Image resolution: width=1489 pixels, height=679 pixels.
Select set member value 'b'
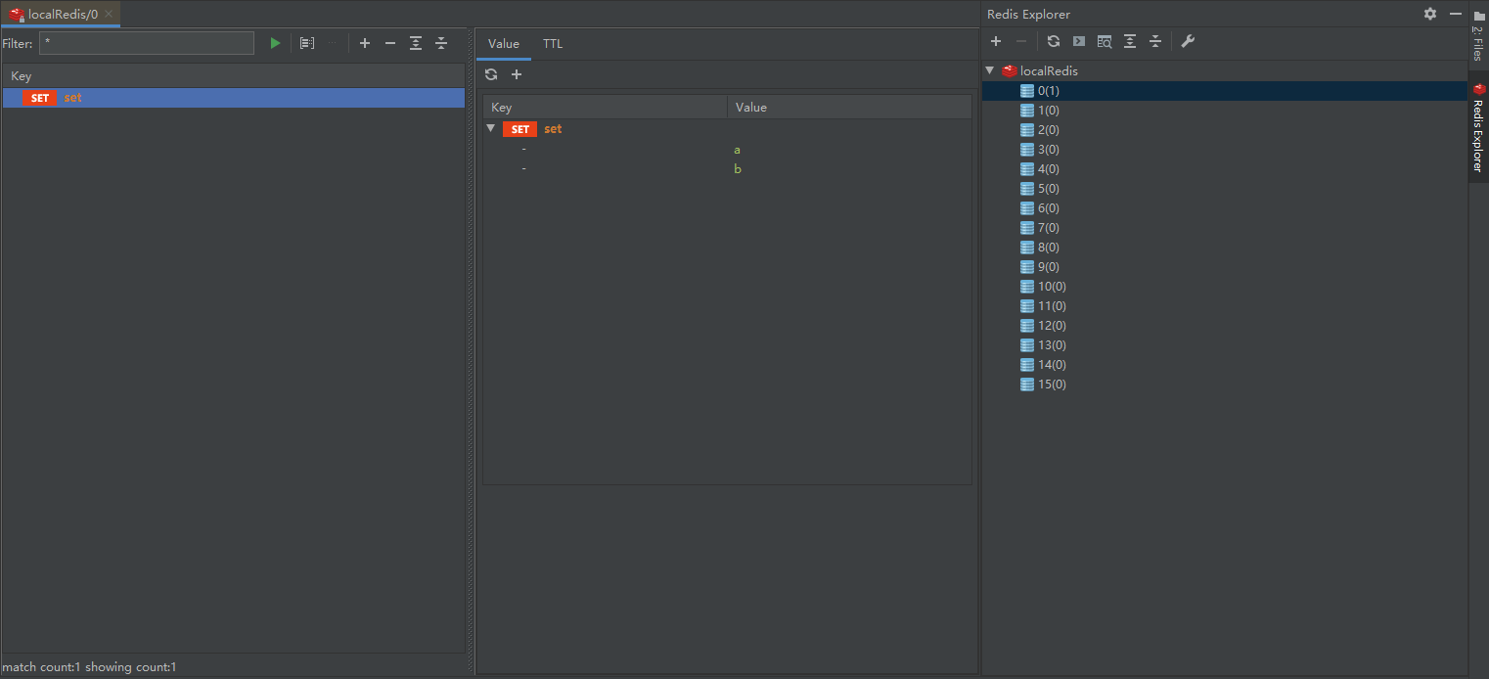[x=738, y=169]
